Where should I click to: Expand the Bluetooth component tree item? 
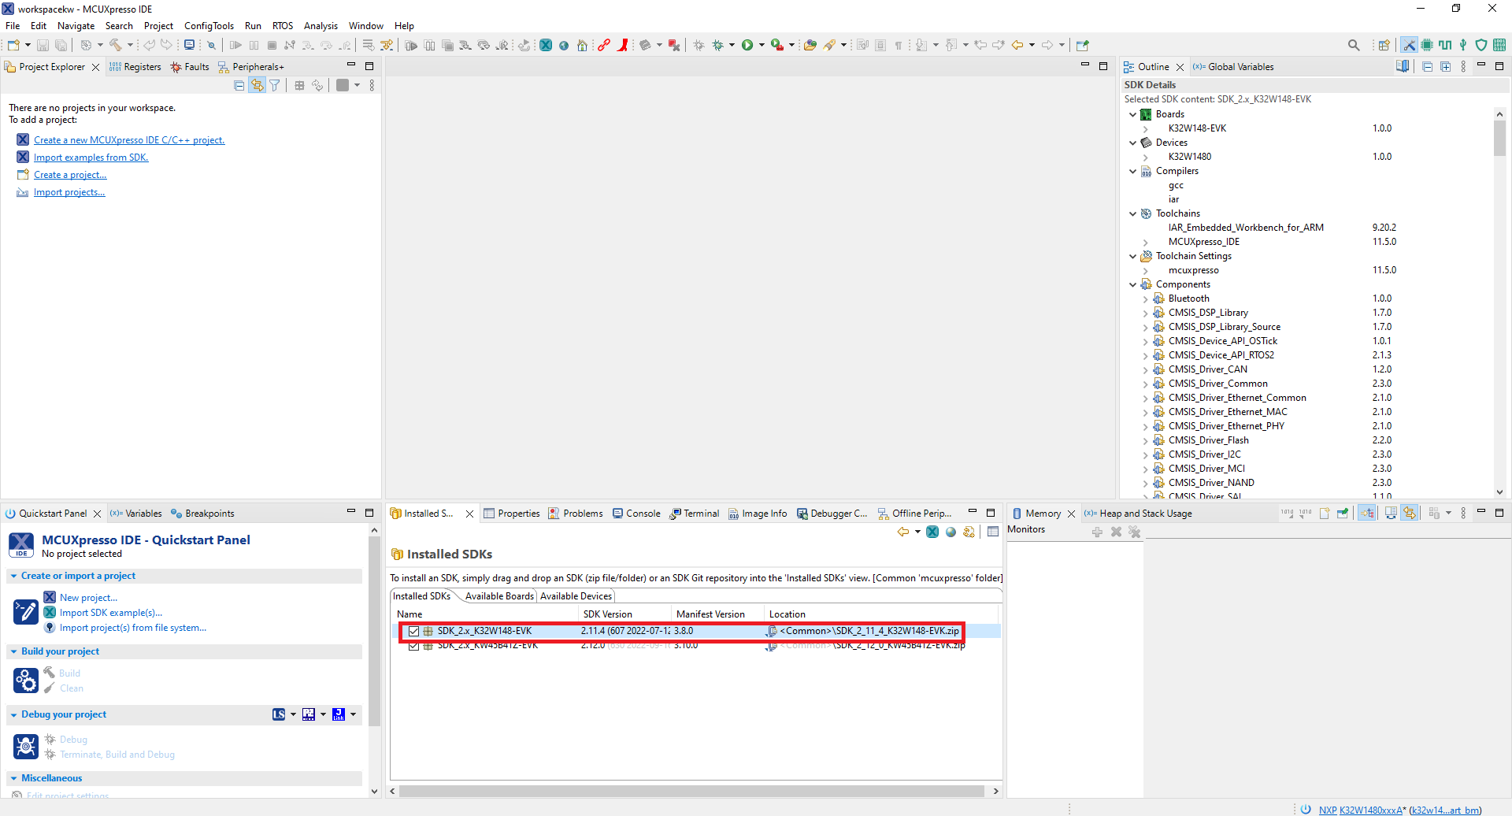point(1145,299)
